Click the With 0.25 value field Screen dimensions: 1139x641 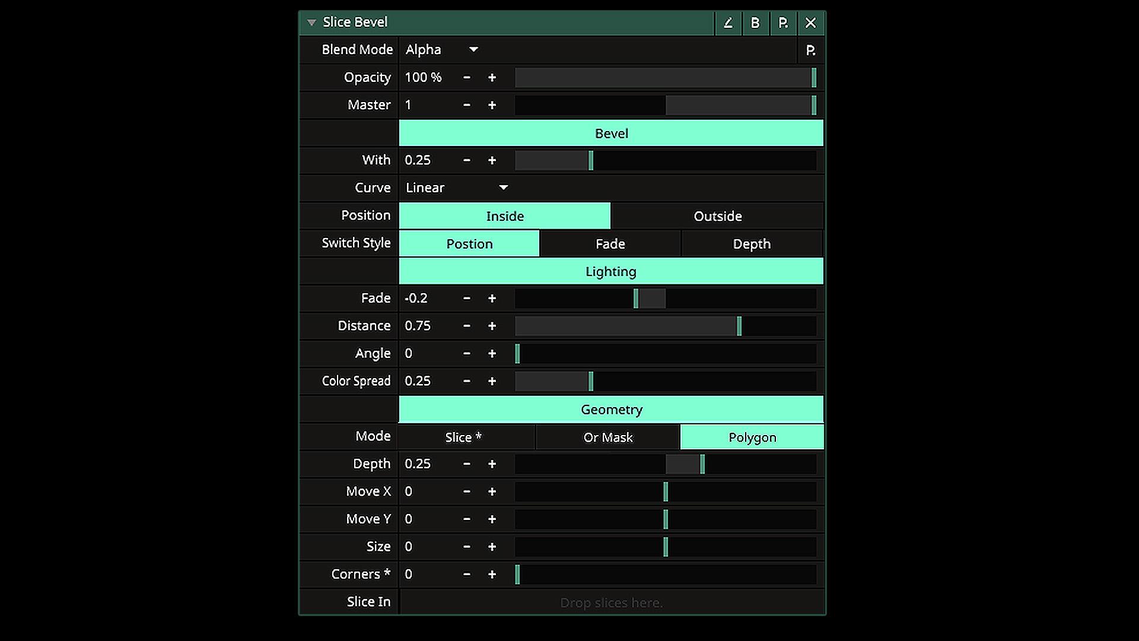click(x=418, y=160)
